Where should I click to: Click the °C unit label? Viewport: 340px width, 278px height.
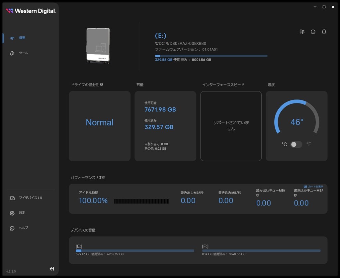pyautogui.click(x=284, y=144)
